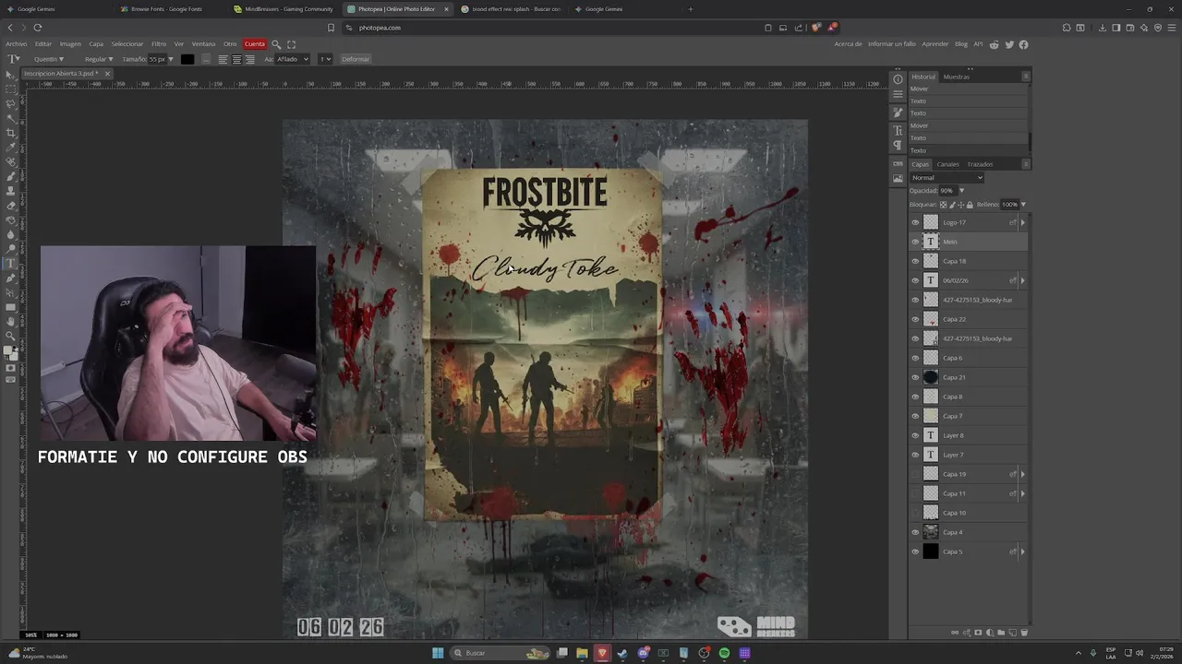
Task: Select the Move tool
Action: click(11, 75)
